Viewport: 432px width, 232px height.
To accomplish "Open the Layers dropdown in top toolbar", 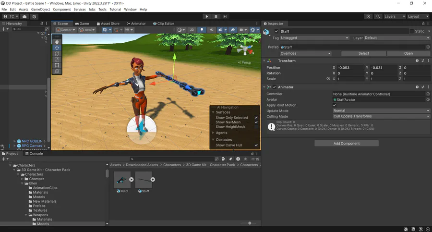I will 395,16.
